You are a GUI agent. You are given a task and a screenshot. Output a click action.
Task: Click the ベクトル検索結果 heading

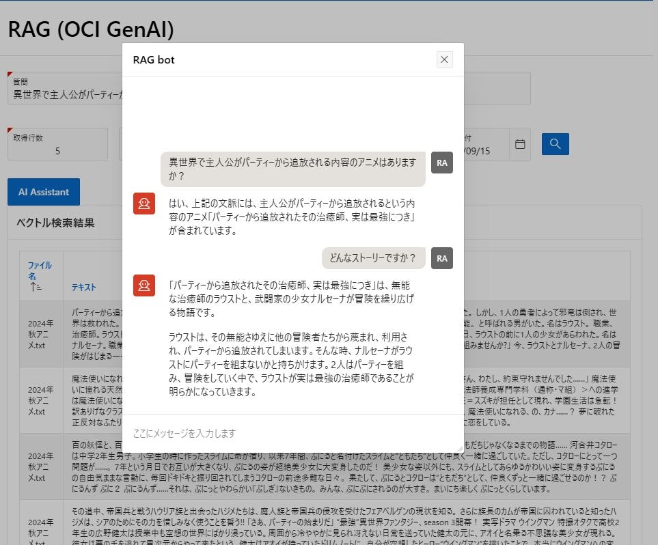[55, 223]
